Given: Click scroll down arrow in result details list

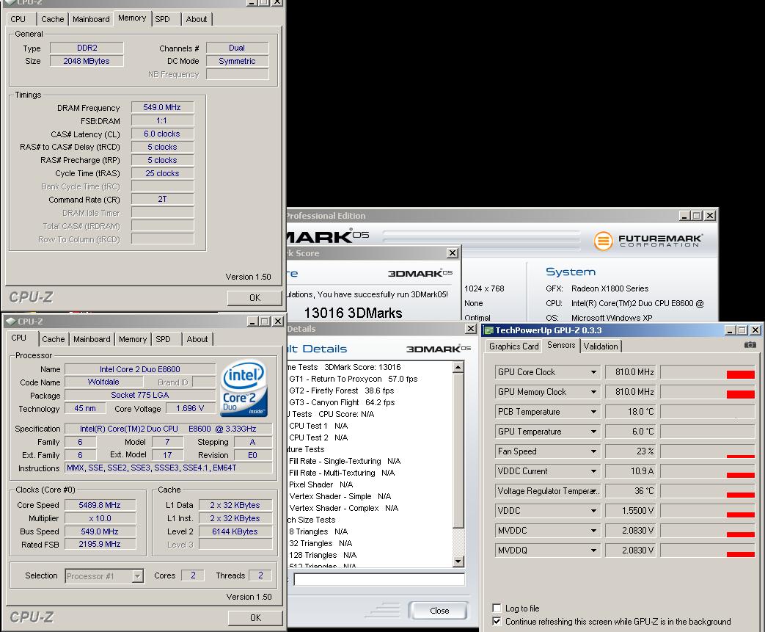Looking at the screenshot, I should coord(458,562).
